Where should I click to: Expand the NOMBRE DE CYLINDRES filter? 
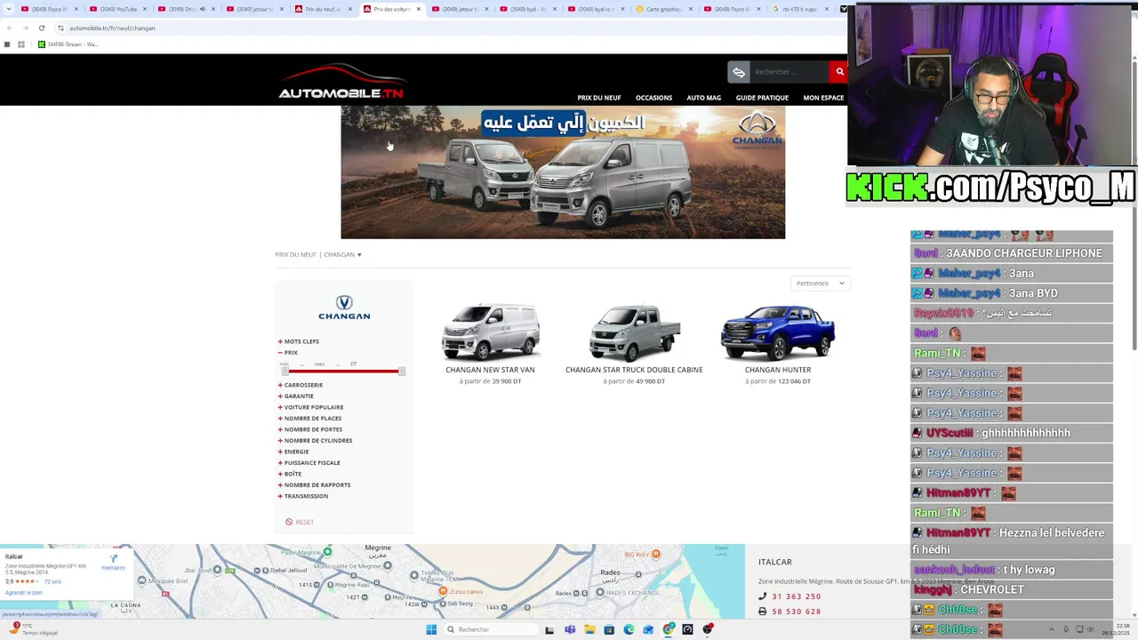pyautogui.click(x=315, y=441)
